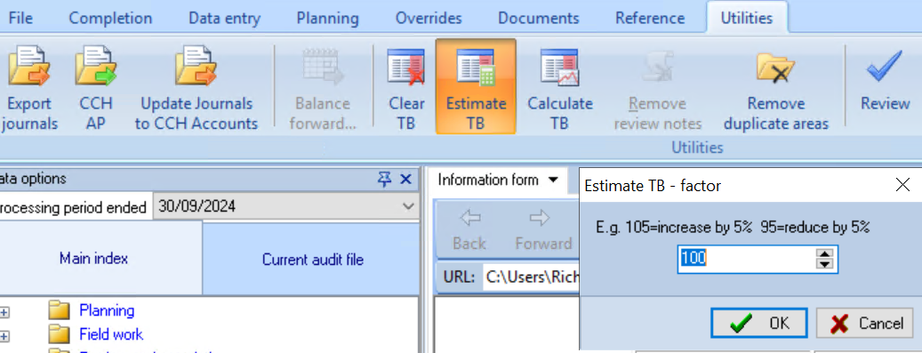Click OK in Estimate TB dialog
Screen dimensions: 922x353
[x=758, y=323]
